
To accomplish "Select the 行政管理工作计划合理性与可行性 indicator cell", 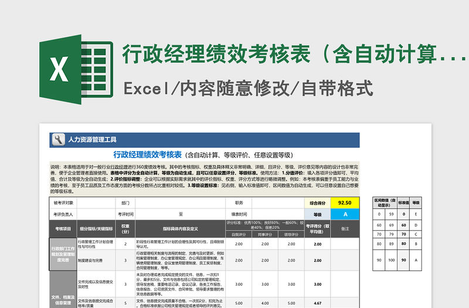I will (96, 244).
